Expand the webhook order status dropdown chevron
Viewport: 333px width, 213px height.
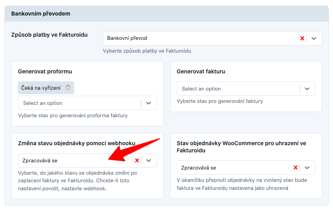point(149,160)
